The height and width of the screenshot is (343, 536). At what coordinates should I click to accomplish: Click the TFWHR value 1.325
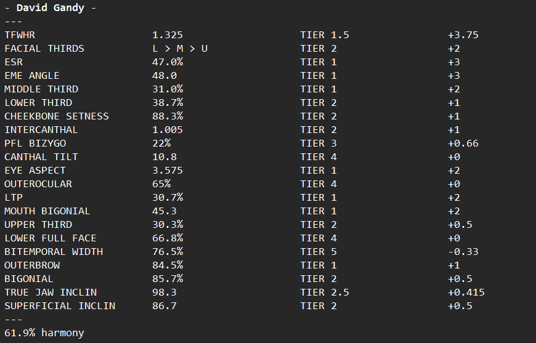click(168, 35)
